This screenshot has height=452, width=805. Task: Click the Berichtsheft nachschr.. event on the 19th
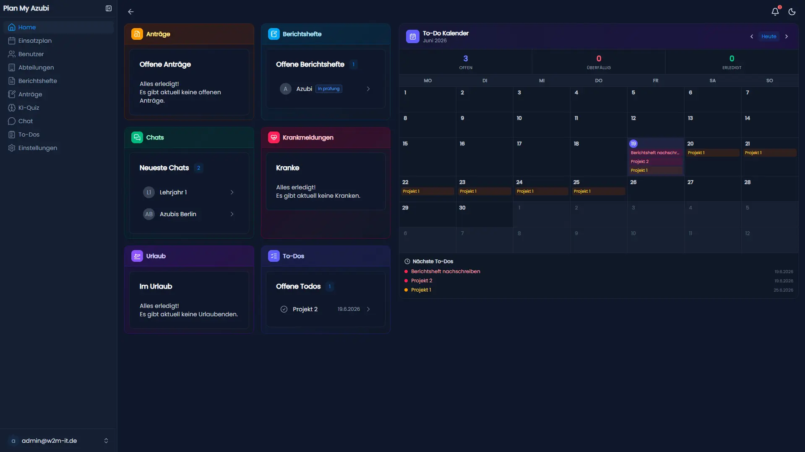[655, 153]
